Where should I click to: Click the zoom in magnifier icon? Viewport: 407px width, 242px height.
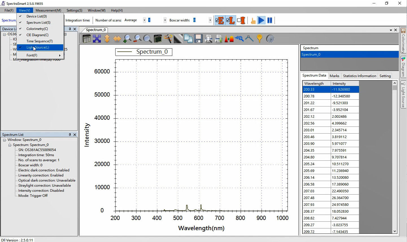(127, 39)
